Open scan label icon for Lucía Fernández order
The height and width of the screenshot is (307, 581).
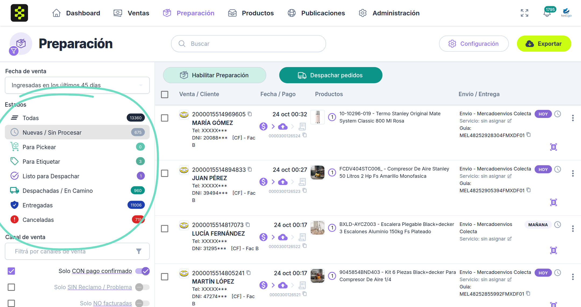(x=554, y=250)
